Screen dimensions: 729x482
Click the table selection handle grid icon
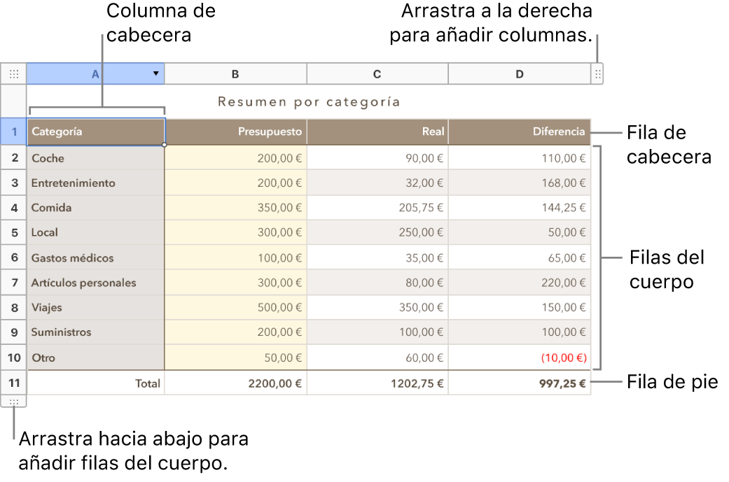[x=13, y=73]
